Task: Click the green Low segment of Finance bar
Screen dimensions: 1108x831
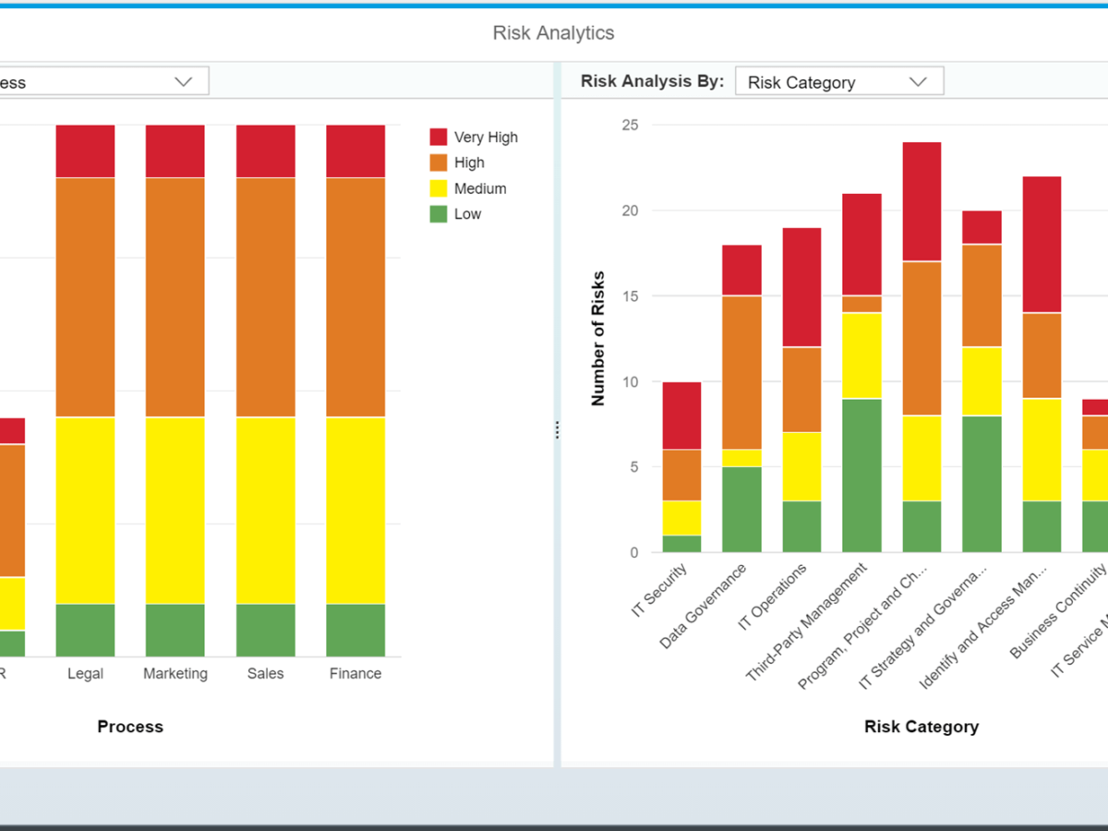Action: 355,630
